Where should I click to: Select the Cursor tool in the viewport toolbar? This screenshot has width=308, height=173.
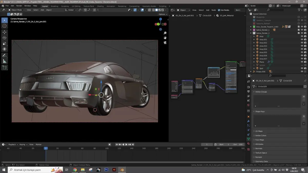[4, 26]
